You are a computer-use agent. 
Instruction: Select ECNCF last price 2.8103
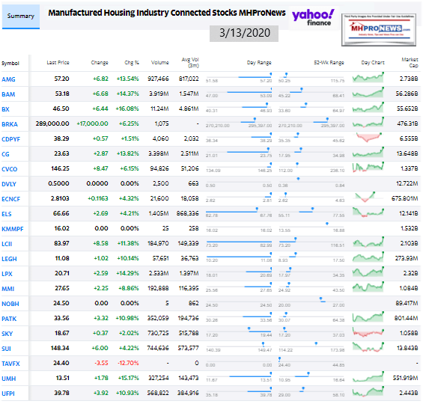coord(60,199)
